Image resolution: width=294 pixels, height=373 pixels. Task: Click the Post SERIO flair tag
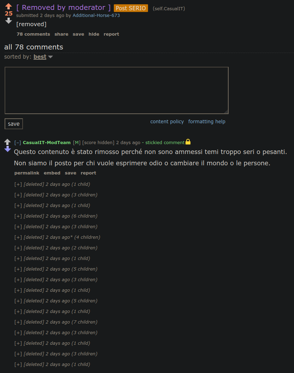pyautogui.click(x=131, y=8)
